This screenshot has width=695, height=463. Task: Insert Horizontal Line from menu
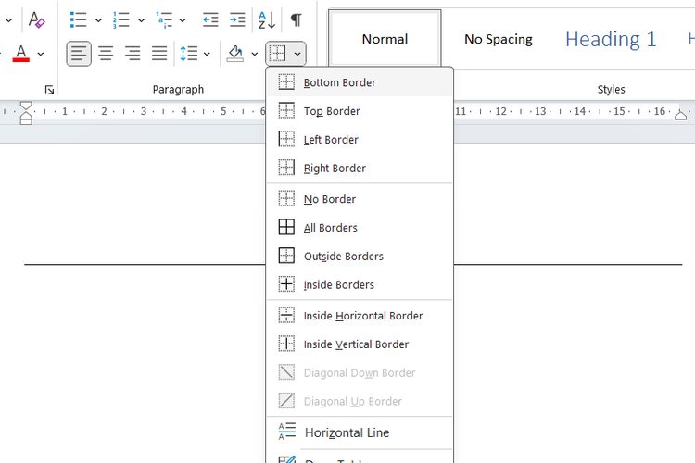pos(360,432)
